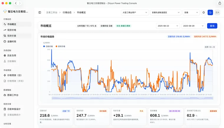Click the 08-29 00:30 badge
This screenshot has height=128, width=224.
click(x=174, y=111)
